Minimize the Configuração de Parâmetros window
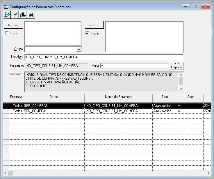Screen dimensions: 214x179 coord(186,7)
